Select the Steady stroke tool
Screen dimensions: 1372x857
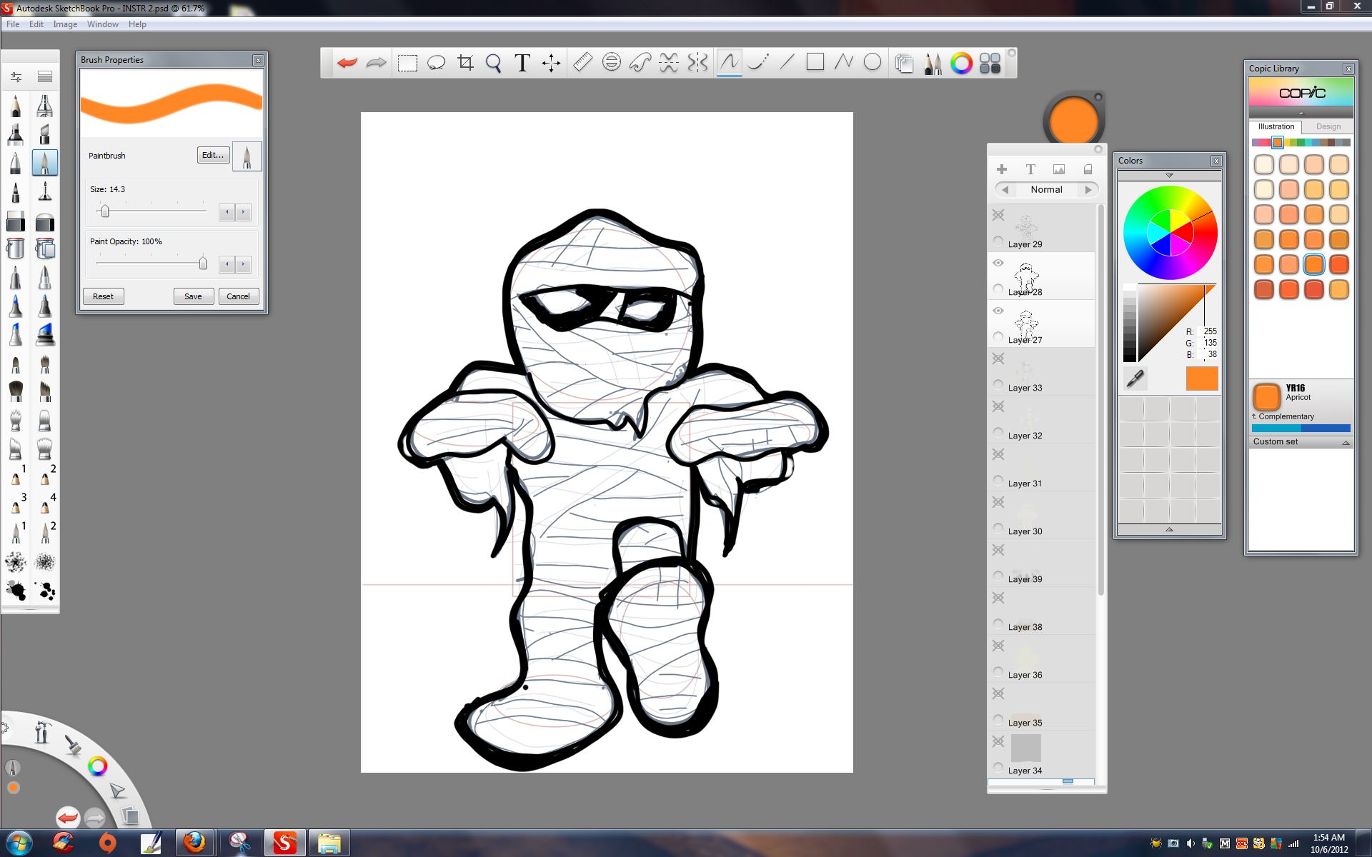(x=758, y=62)
